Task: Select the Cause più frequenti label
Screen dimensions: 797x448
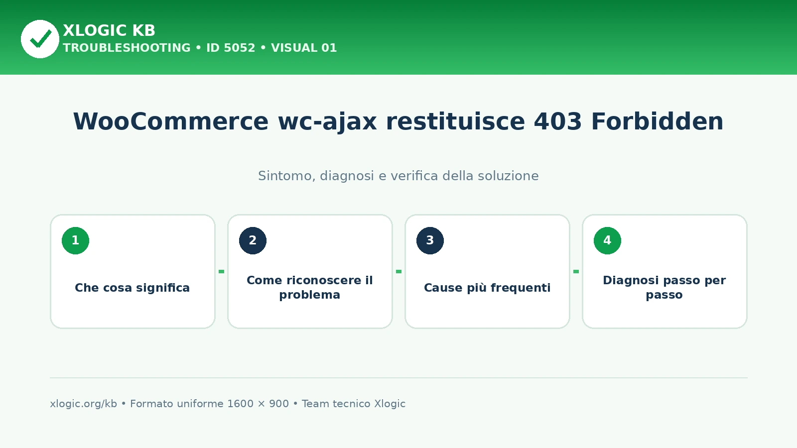Action: click(487, 288)
